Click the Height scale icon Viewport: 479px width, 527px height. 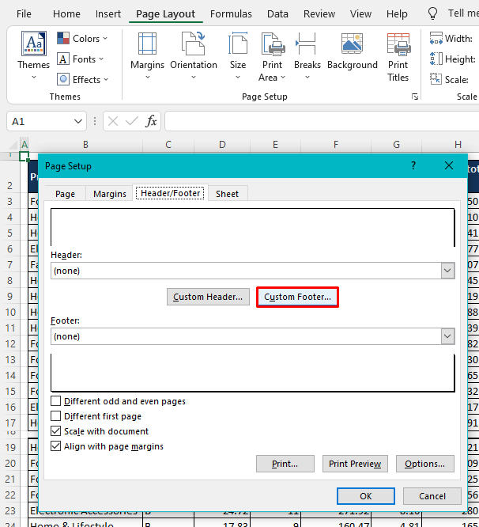436,59
